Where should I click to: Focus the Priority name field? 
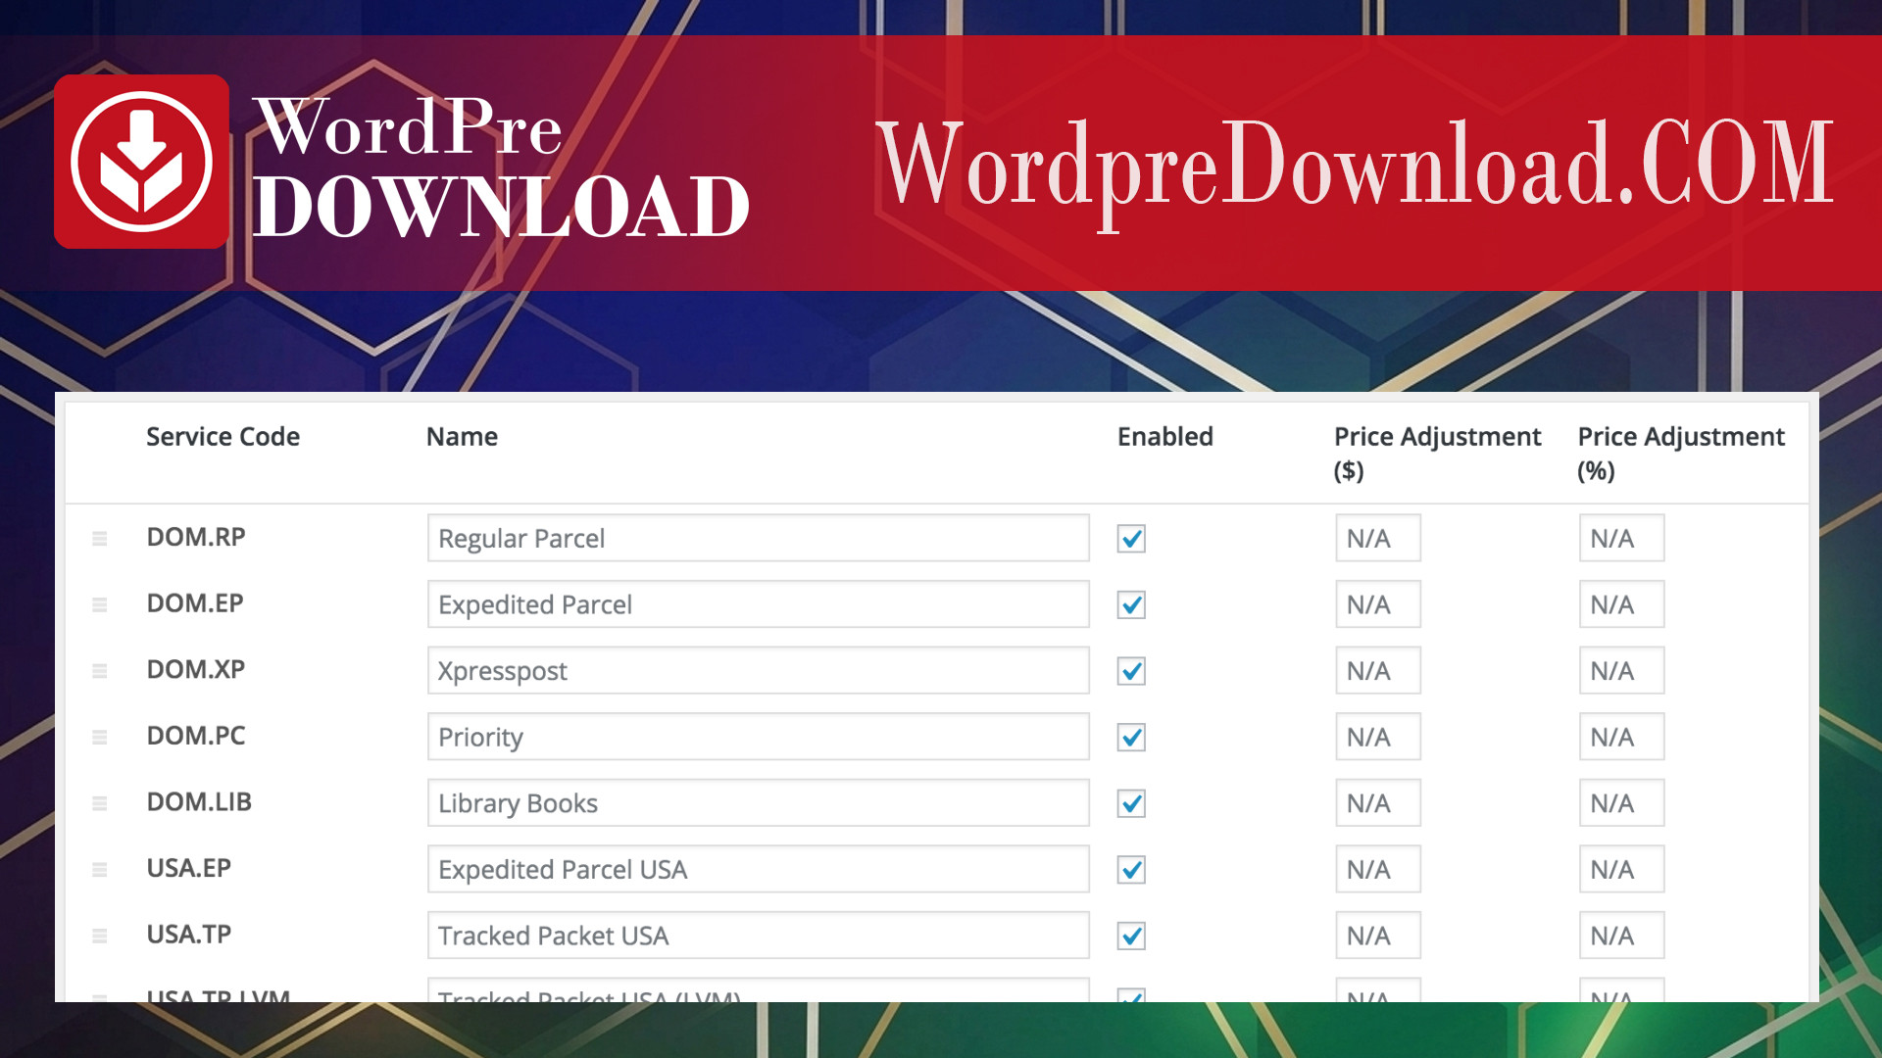758,737
